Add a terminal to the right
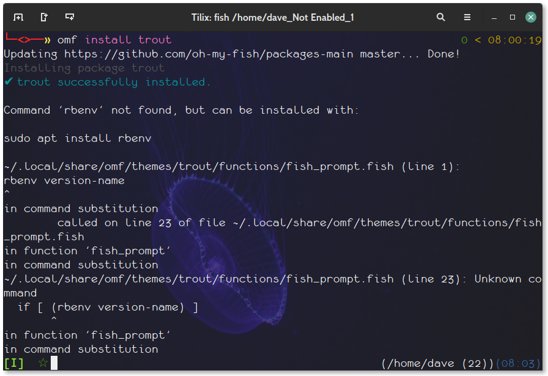The width and height of the screenshot is (548, 376). pos(43,17)
